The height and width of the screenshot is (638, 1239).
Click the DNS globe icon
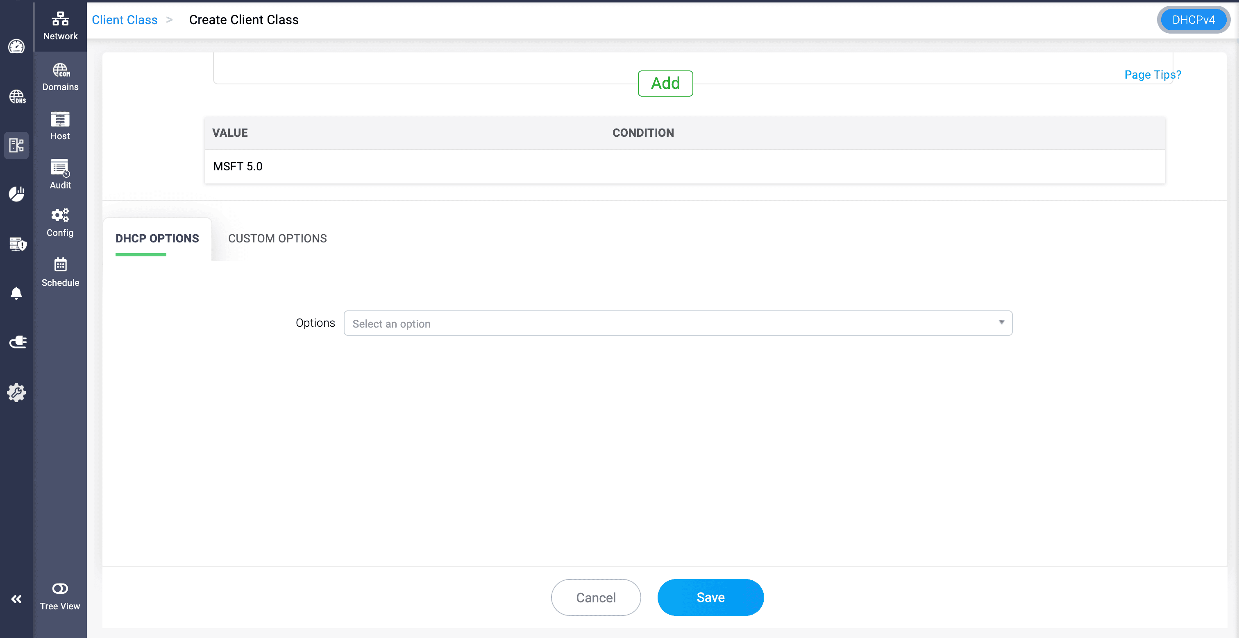17,97
